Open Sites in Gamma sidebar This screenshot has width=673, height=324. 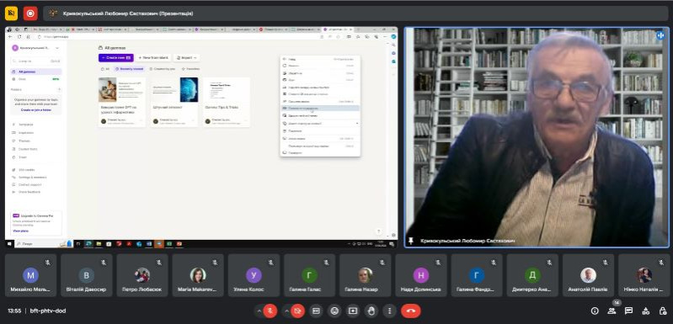pos(36,79)
